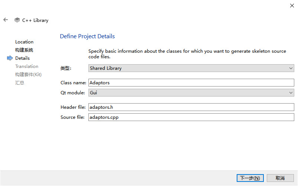The image size is (298, 186).
Task: Select the 构建套件(Kit) step
Action: click(x=28, y=74)
